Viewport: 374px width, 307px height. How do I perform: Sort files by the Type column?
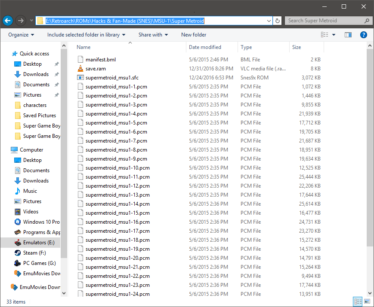tap(263, 47)
